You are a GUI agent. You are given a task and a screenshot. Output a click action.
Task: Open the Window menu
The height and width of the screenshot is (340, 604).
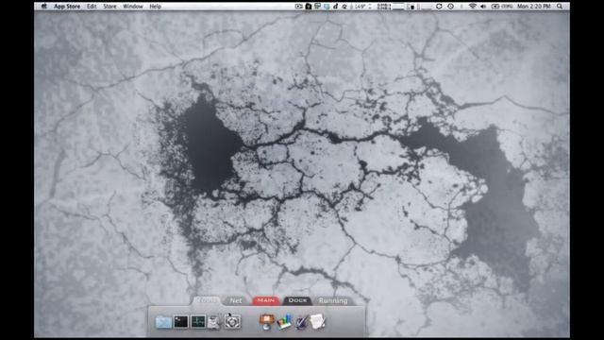tap(133, 7)
